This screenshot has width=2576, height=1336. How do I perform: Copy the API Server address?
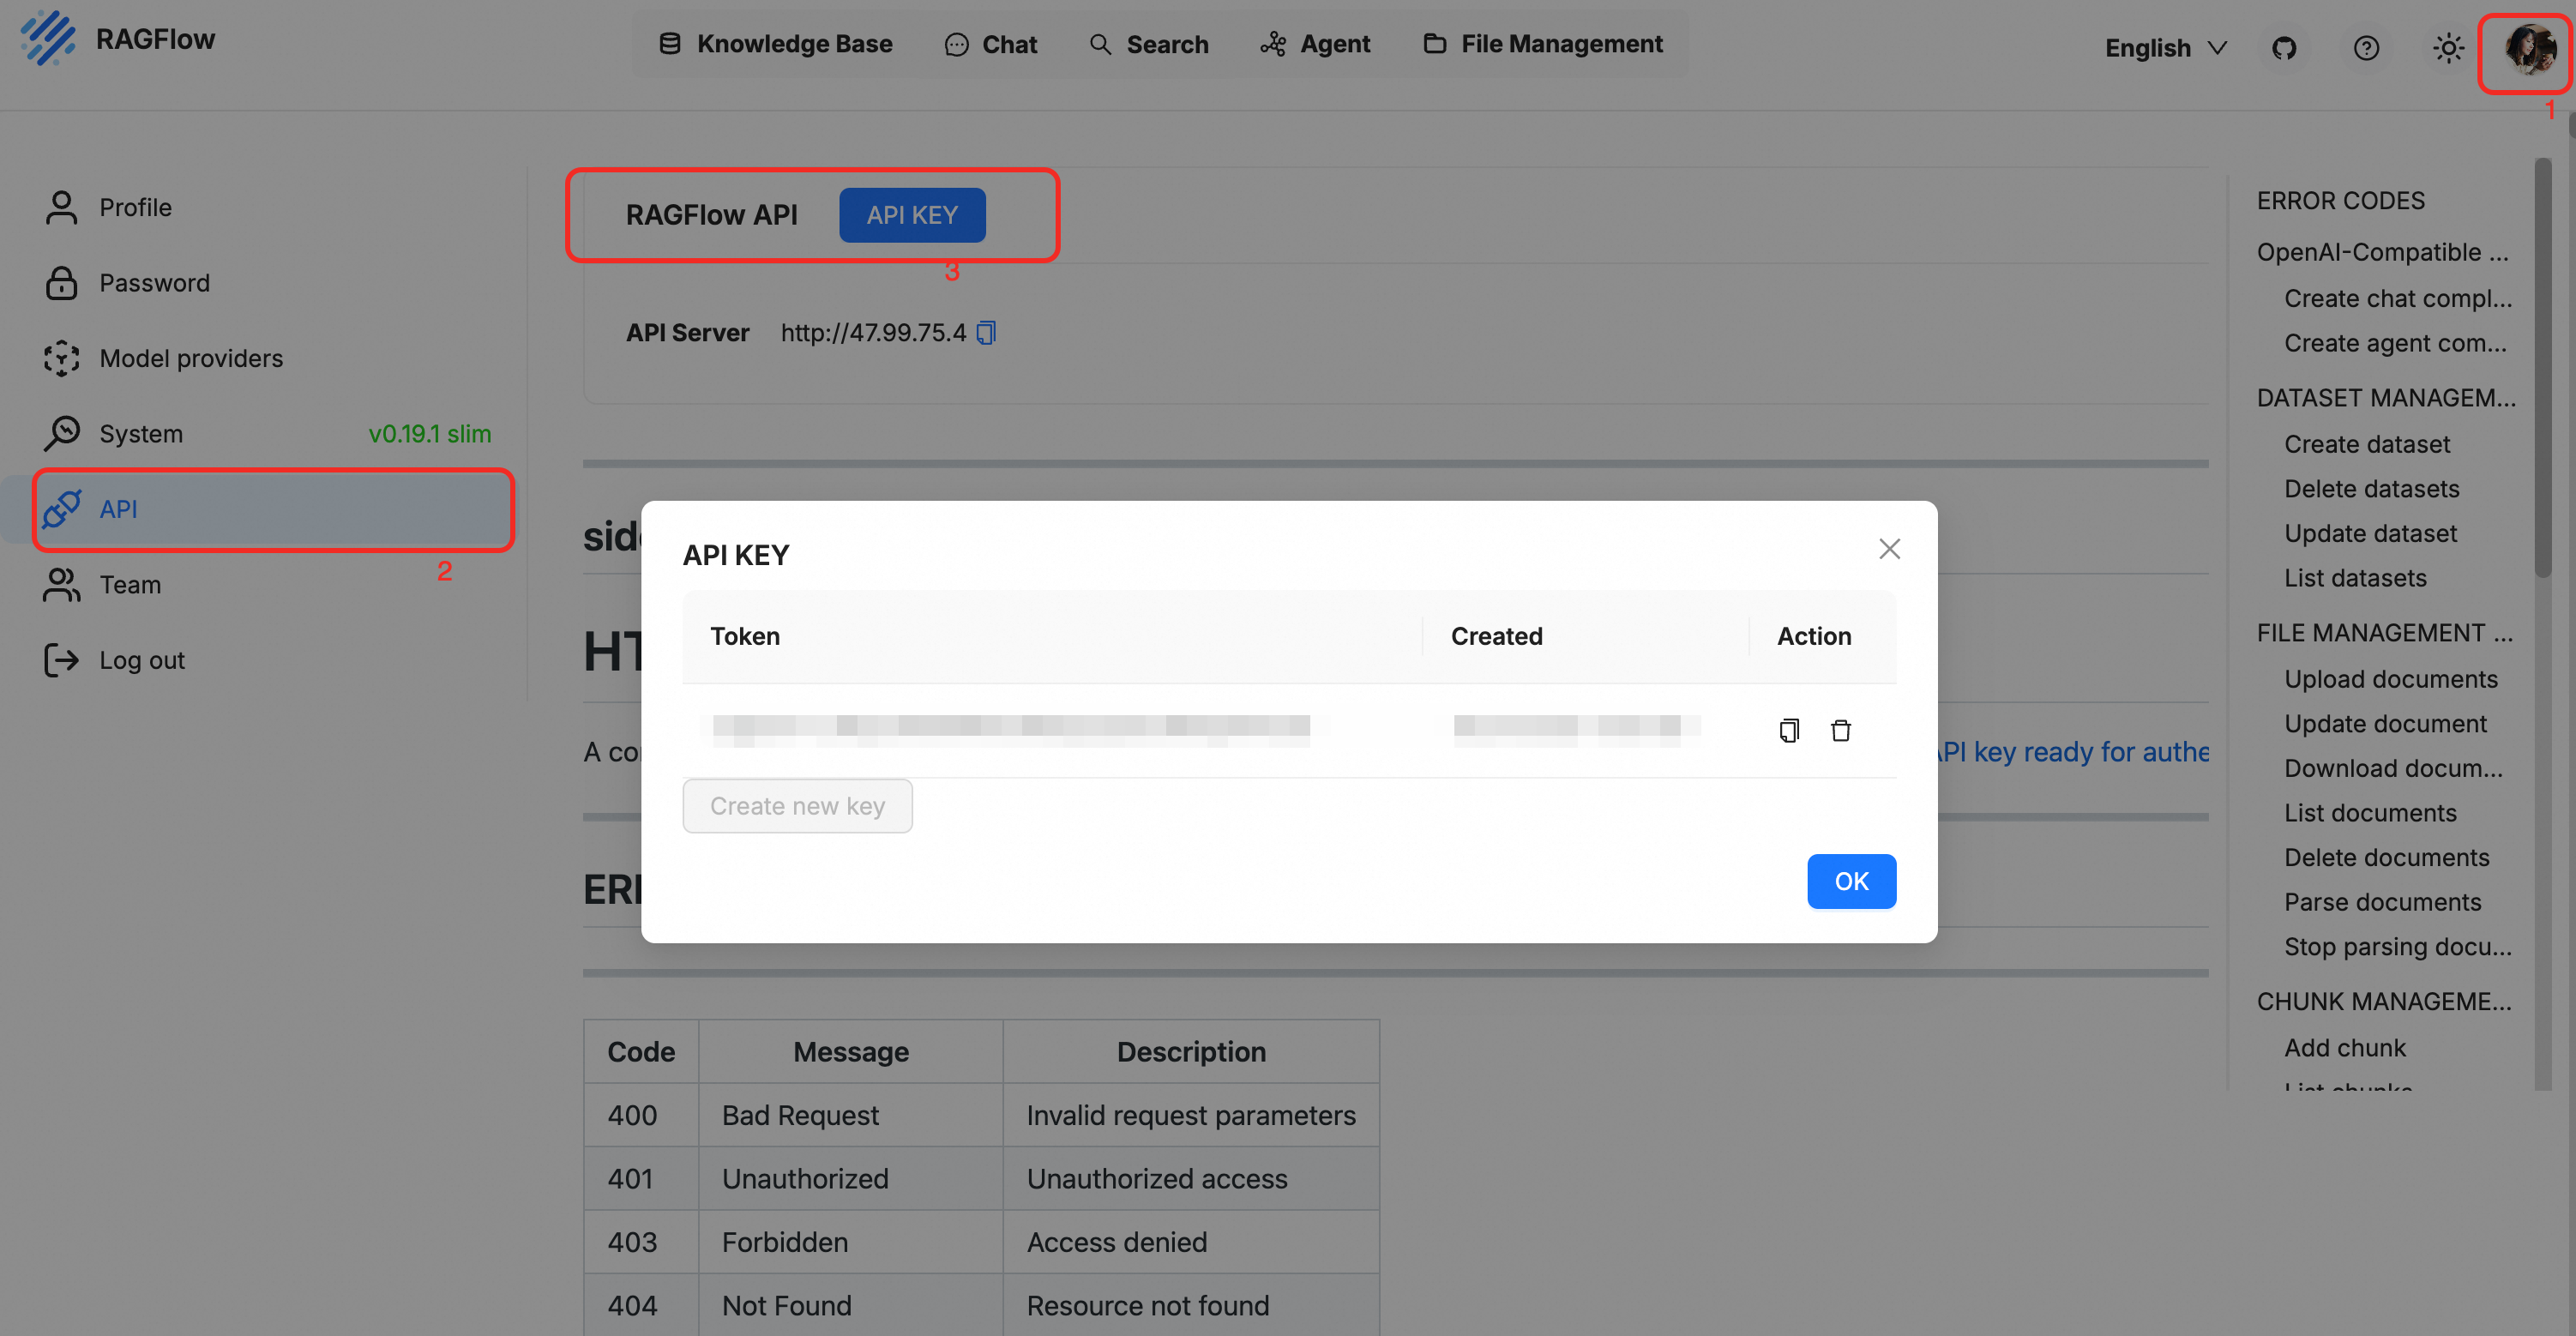point(986,333)
